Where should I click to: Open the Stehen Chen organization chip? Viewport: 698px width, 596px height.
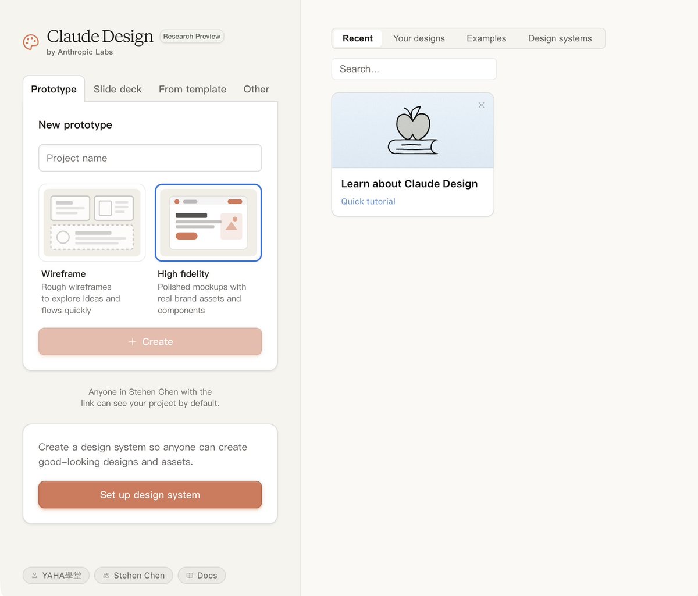134,576
